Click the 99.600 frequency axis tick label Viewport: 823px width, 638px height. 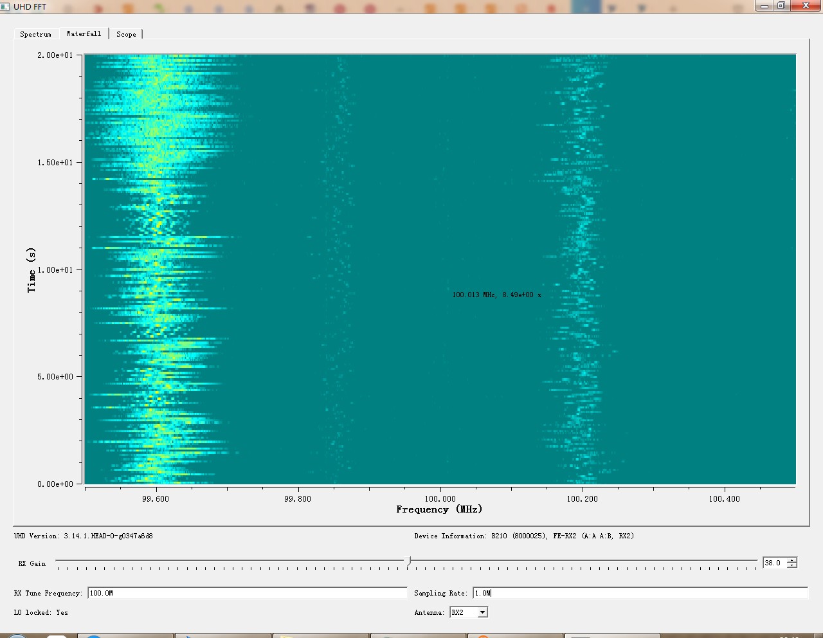pyautogui.click(x=156, y=498)
